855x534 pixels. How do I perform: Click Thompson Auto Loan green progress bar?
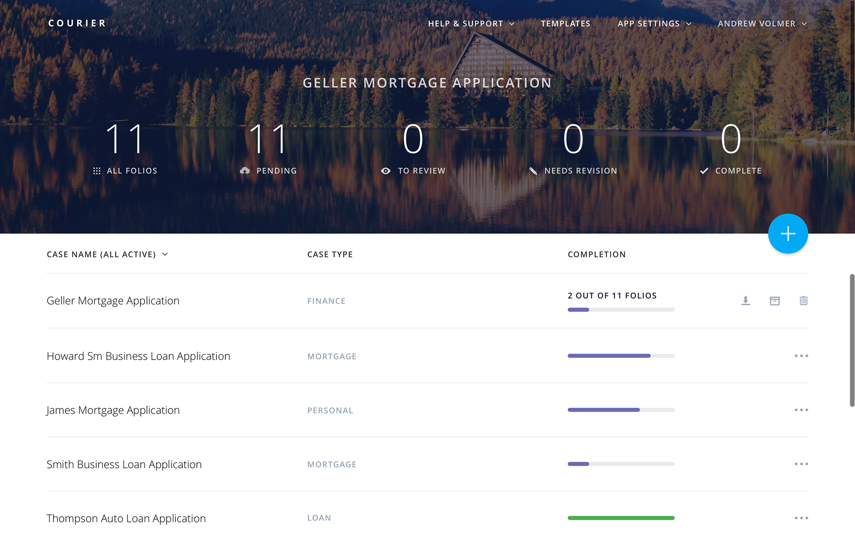point(621,518)
